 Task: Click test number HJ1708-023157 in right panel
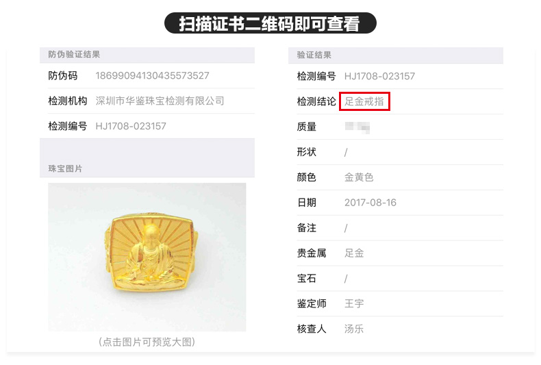(x=379, y=76)
